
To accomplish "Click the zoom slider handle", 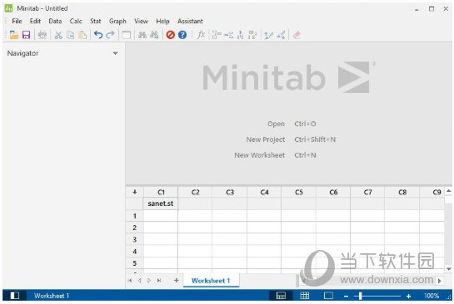I will point(360,296).
